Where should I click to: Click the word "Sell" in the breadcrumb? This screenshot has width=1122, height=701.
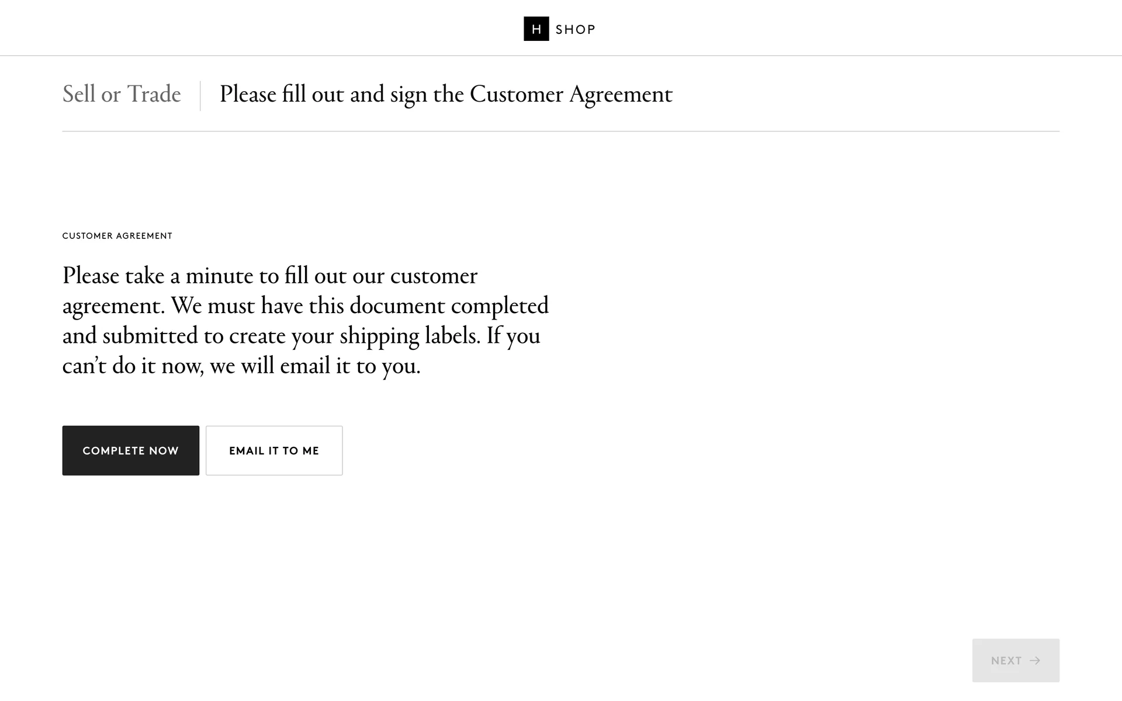point(78,95)
